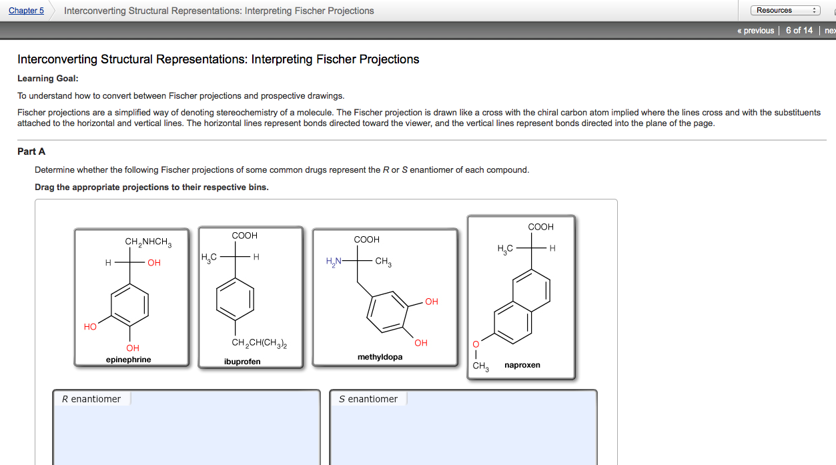The width and height of the screenshot is (836, 465).
Task: Click the naproxen name label
Action: pyautogui.click(x=521, y=365)
